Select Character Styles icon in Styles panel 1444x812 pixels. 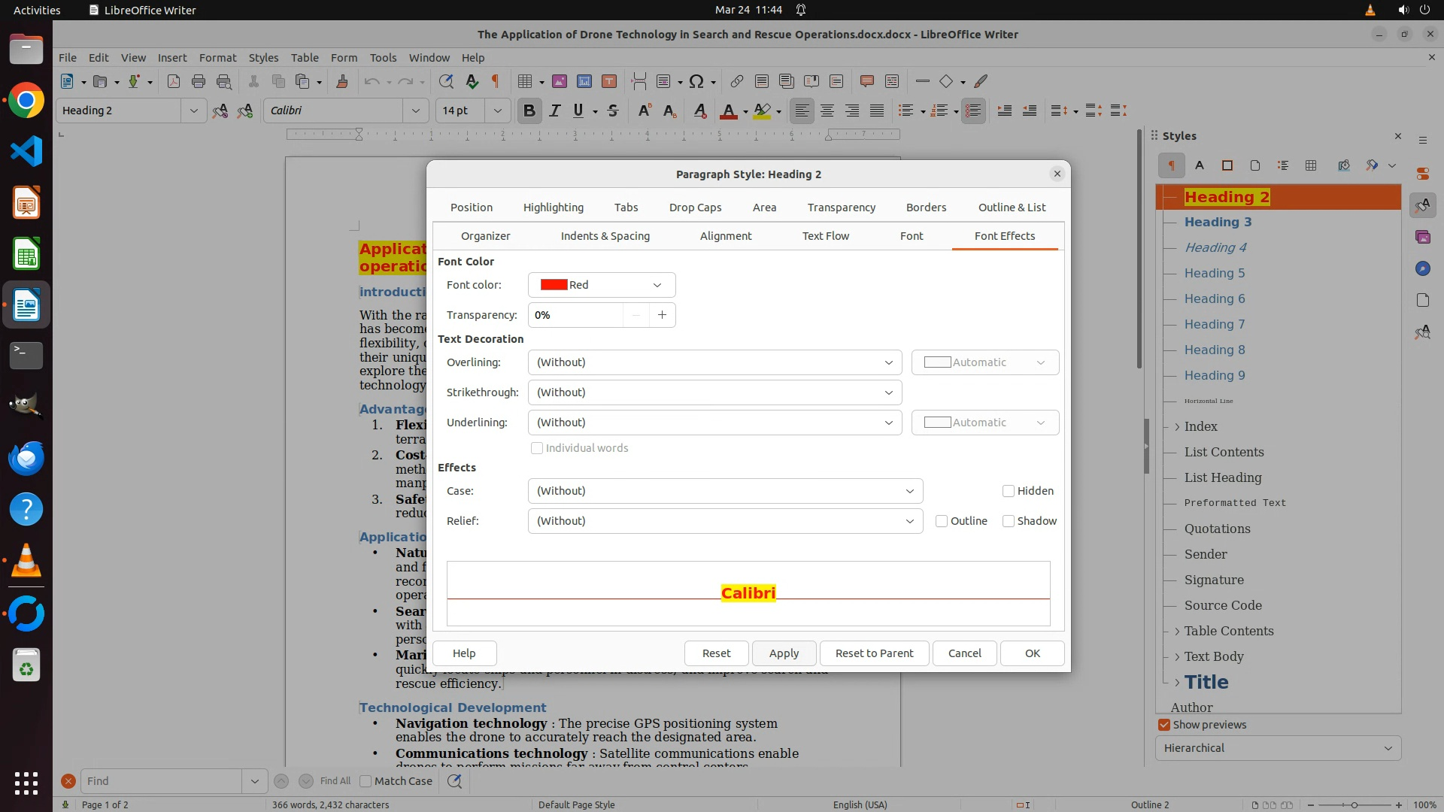point(1200,165)
